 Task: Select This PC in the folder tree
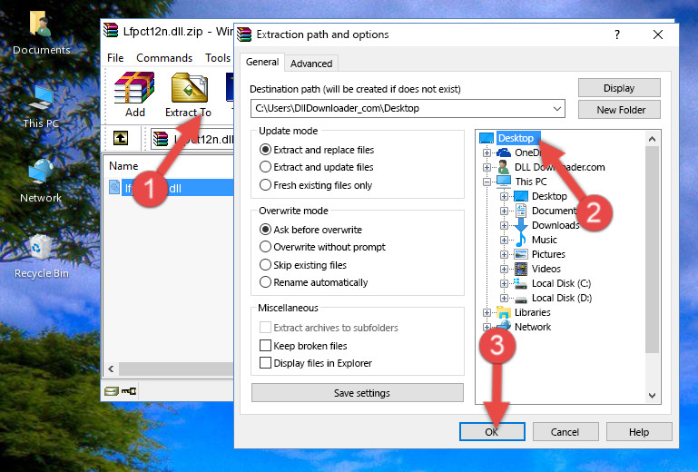pos(531,182)
